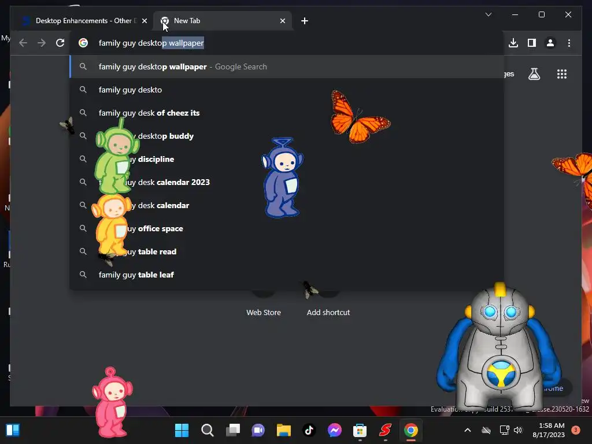Click the pink Po character
The height and width of the screenshot is (444, 592).
pos(112,402)
